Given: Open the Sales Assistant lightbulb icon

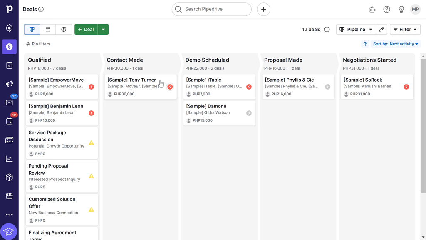Looking at the screenshot, I should pos(401,9).
